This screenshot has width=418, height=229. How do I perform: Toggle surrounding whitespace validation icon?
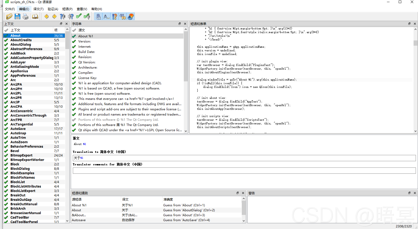(x=106, y=16)
